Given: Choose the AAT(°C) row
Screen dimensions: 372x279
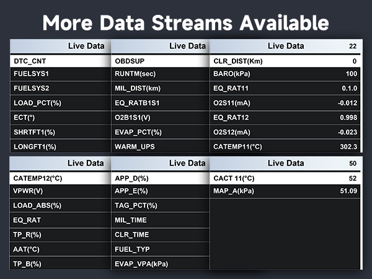Looking at the screenshot, I should (60, 249).
